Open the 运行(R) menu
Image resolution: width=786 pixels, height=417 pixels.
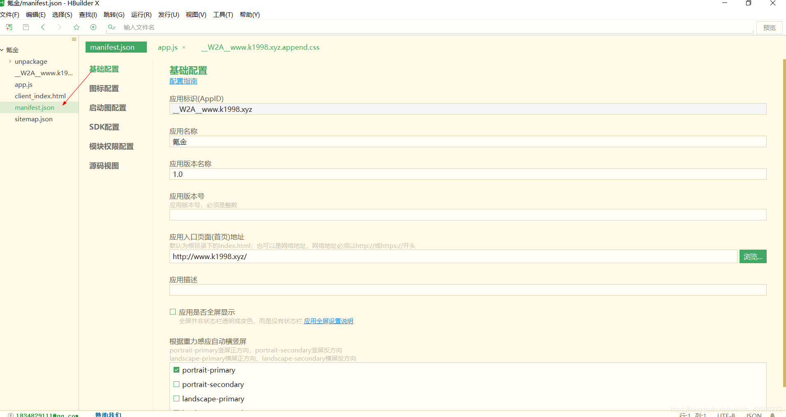click(x=141, y=15)
